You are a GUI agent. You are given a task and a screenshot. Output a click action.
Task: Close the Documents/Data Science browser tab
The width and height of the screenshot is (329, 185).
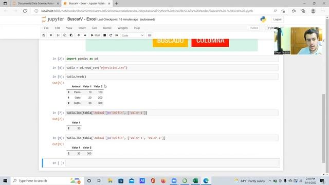point(58,4)
